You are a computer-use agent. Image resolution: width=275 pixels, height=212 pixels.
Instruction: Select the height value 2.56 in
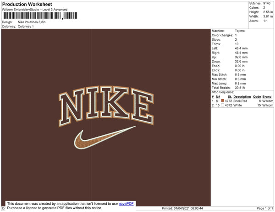pyautogui.click(x=268, y=12)
